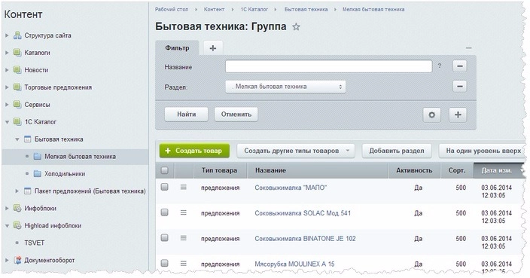Open Создать другие типы товаров dropdown
This screenshot has width=530, height=278.
(296, 151)
